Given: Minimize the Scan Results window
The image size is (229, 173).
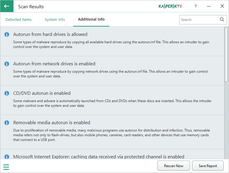Looking at the screenshot, I should (209, 6).
